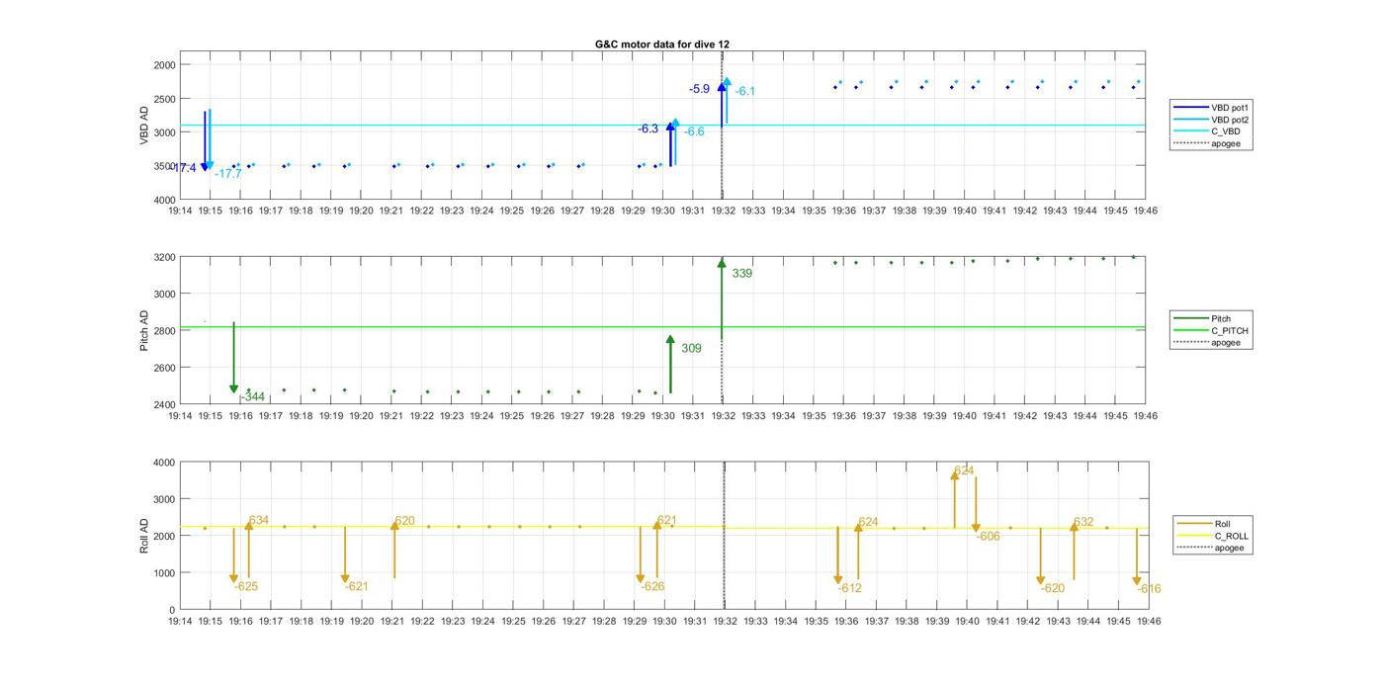
Task: Click the '19:32' tick under the Roll plot
Action: [724, 622]
